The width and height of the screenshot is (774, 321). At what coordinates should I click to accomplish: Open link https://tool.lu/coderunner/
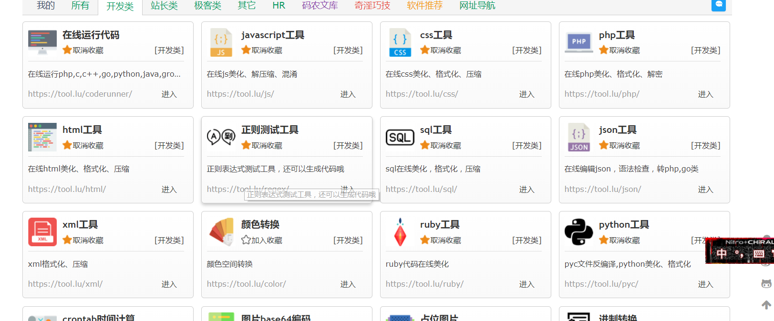coord(80,94)
